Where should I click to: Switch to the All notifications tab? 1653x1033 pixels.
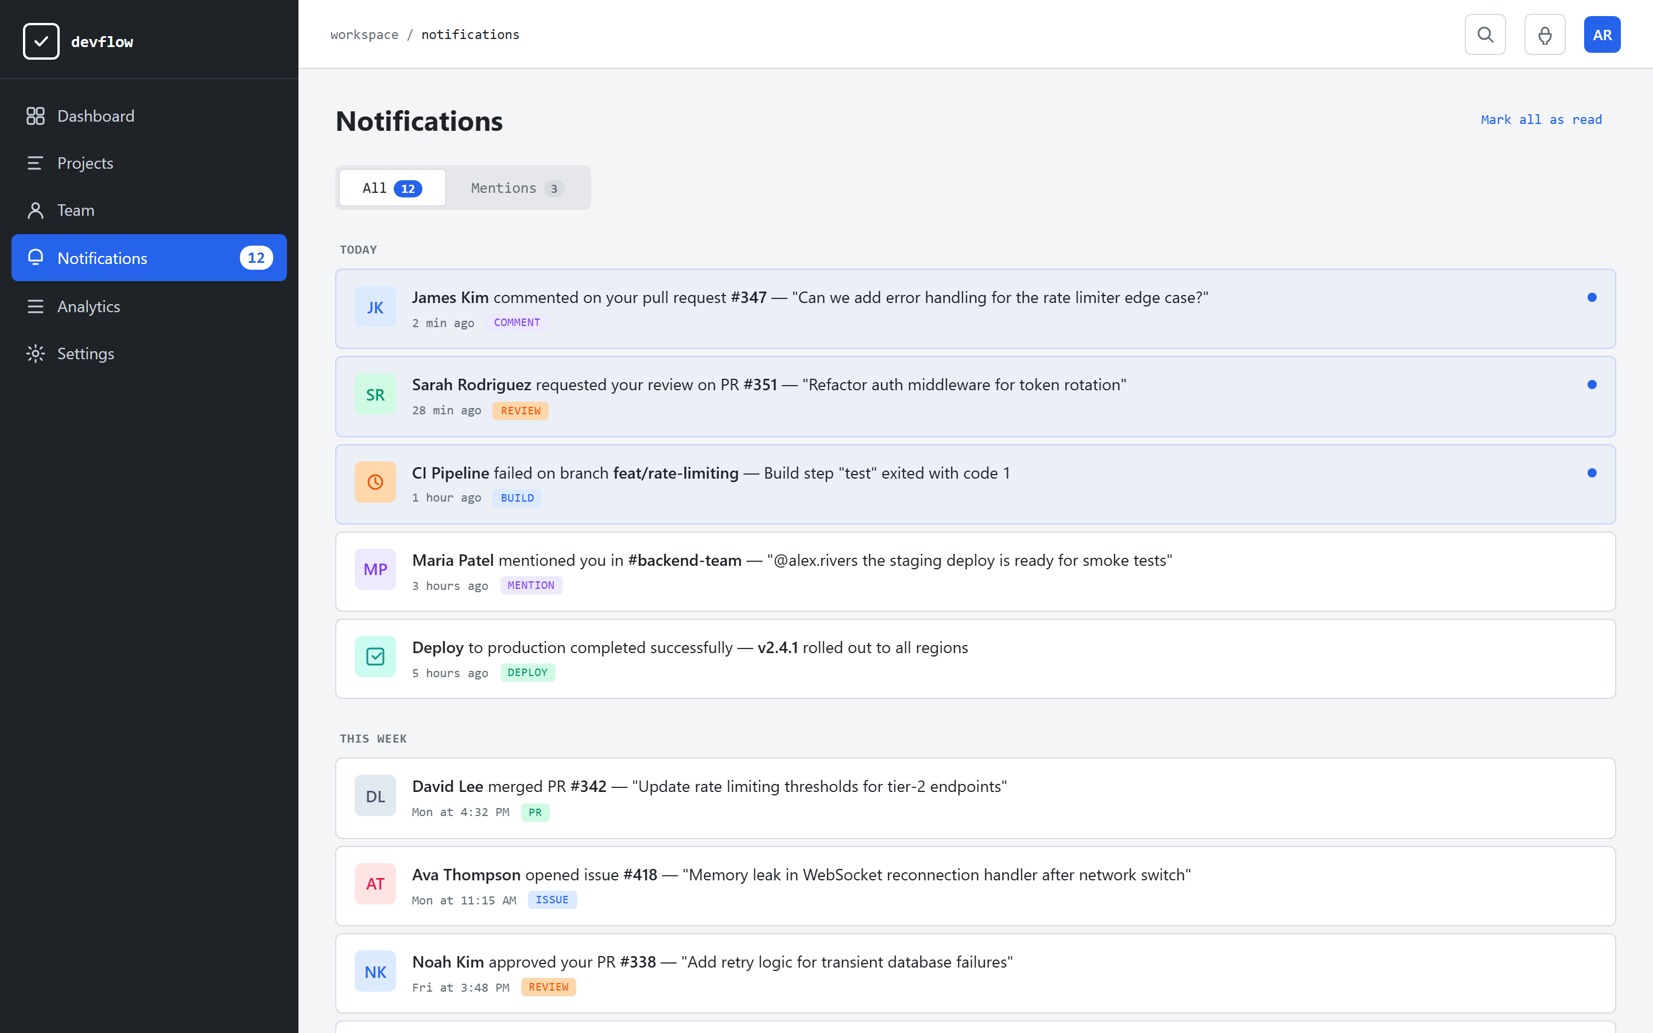[x=392, y=188]
